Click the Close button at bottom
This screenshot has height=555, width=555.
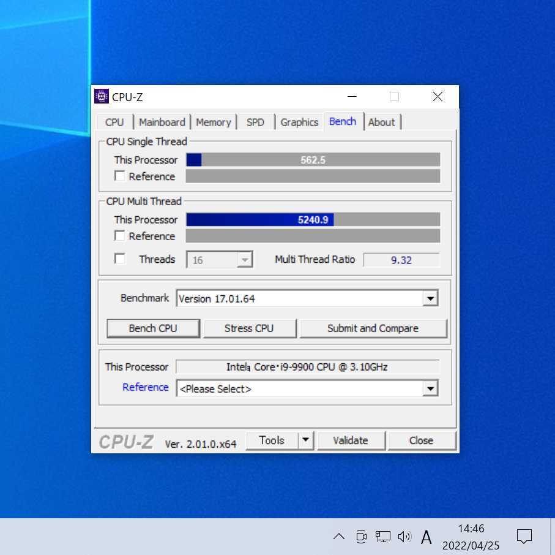click(x=421, y=440)
